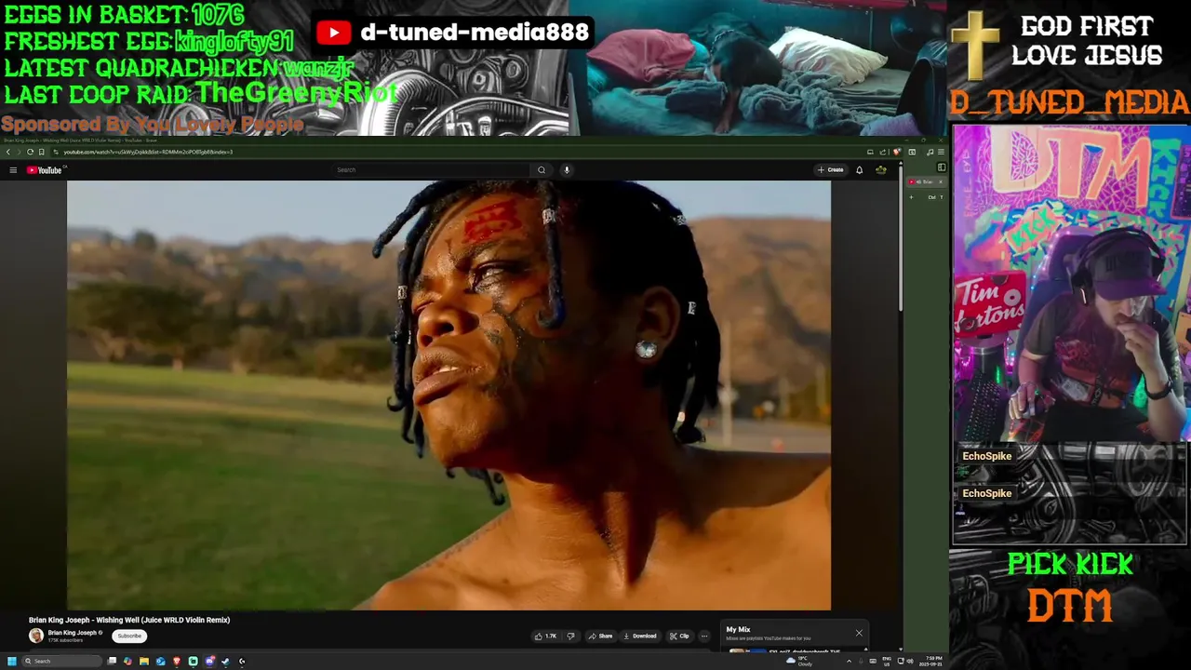Run search with the magnifier button
The image size is (1191, 670).
pos(542,169)
